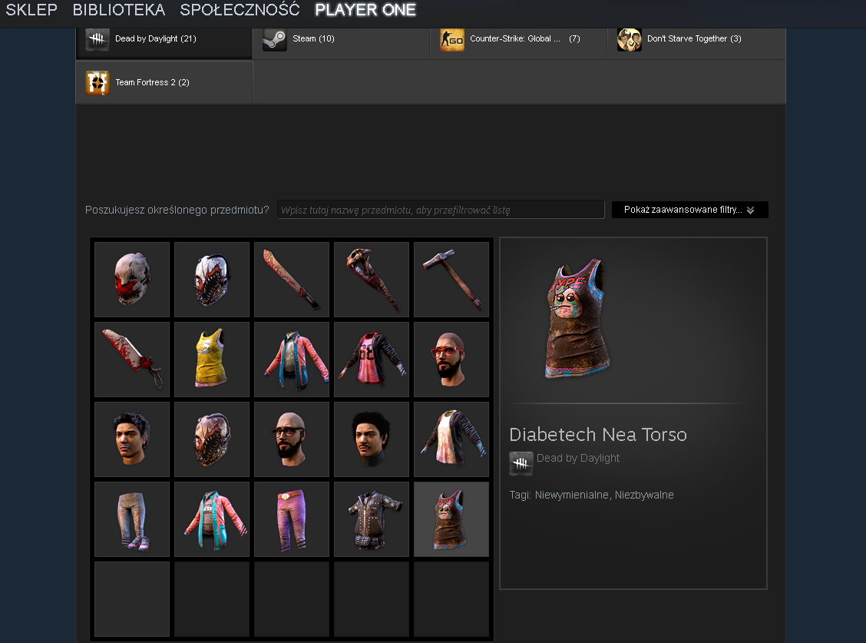Select the bloody white clown mask item
Image resolution: width=866 pixels, height=643 pixels.
(132, 279)
